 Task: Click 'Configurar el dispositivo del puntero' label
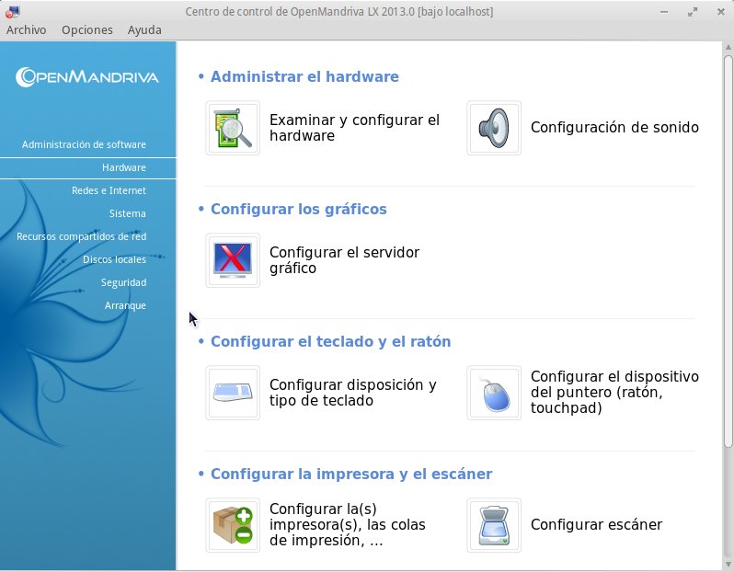(614, 393)
